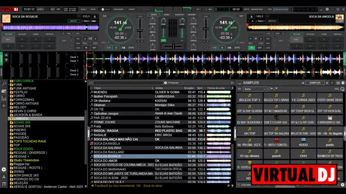Open the browser settings gear in left sidebar
The image size is (346, 194).
[4, 169]
